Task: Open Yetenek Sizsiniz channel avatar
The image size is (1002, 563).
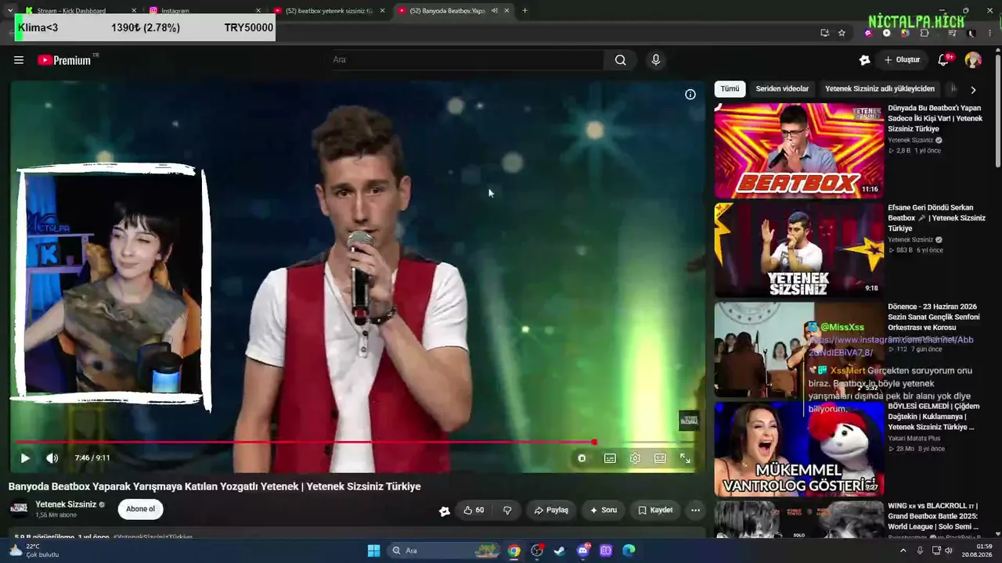Action: click(19, 509)
